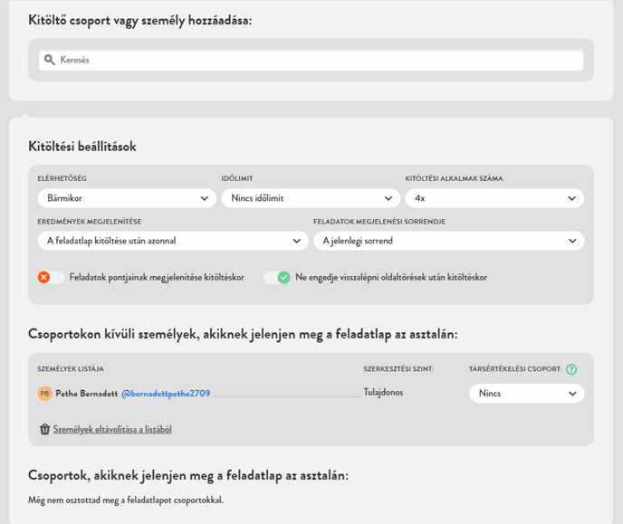Click the magnifier icon in the search box
The height and width of the screenshot is (524, 623).
click(x=50, y=60)
